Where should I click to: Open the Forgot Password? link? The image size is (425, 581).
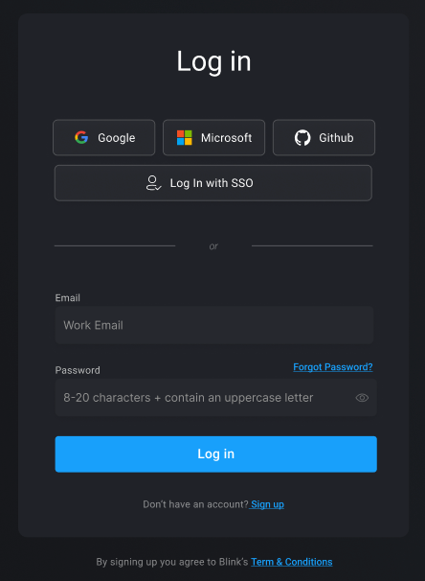333,367
